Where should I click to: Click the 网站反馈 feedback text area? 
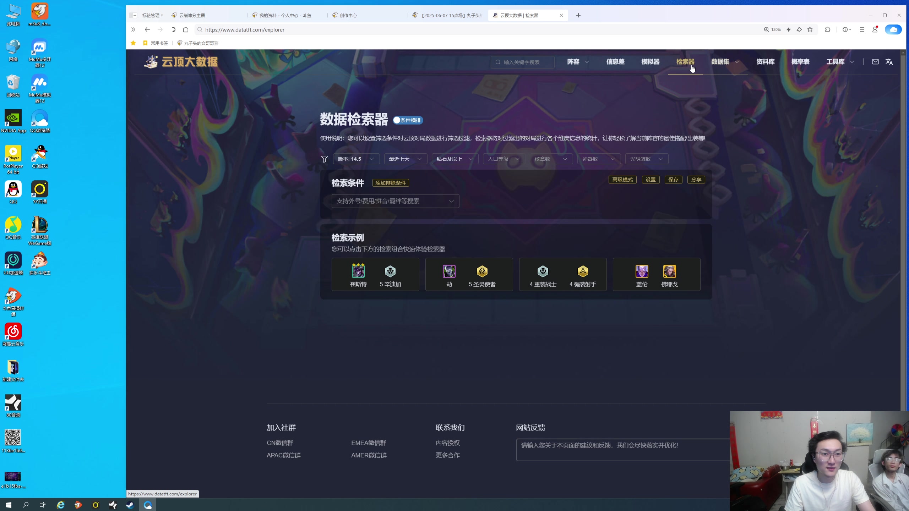click(623, 450)
